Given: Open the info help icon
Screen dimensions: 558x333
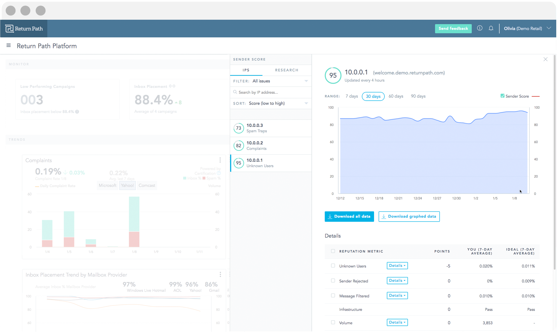Looking at the screenshot, I should point(480,28).
